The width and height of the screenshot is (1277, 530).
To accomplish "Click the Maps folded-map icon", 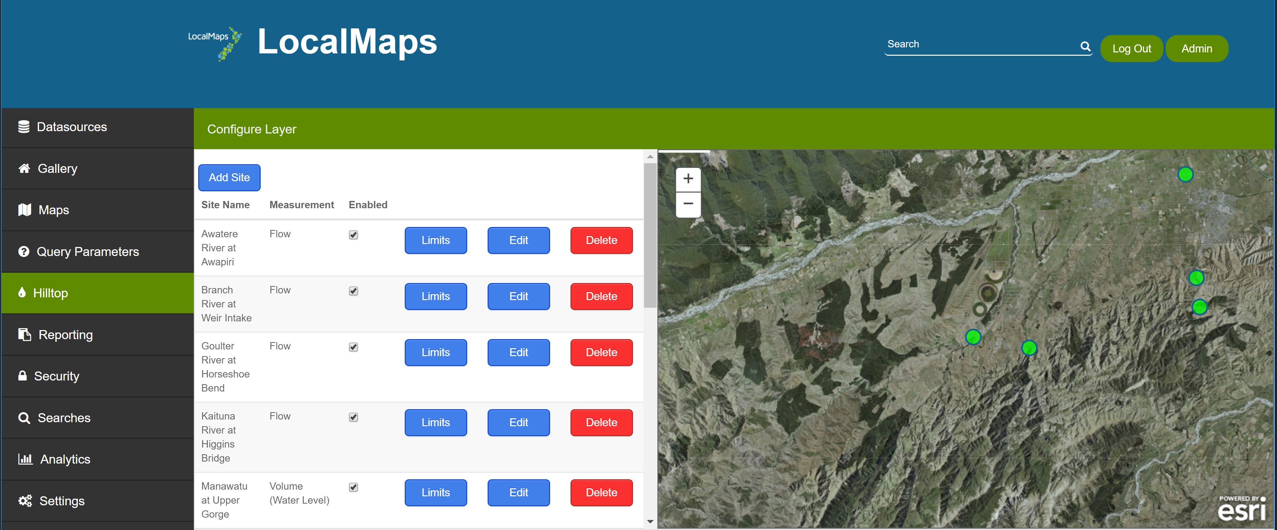I will coord(24,210).
